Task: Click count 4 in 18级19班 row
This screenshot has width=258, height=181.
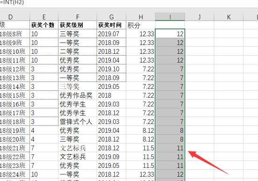Action: point(44,130)
